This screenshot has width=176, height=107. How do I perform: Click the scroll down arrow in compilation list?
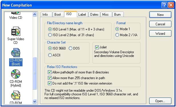tap(34, 102)
